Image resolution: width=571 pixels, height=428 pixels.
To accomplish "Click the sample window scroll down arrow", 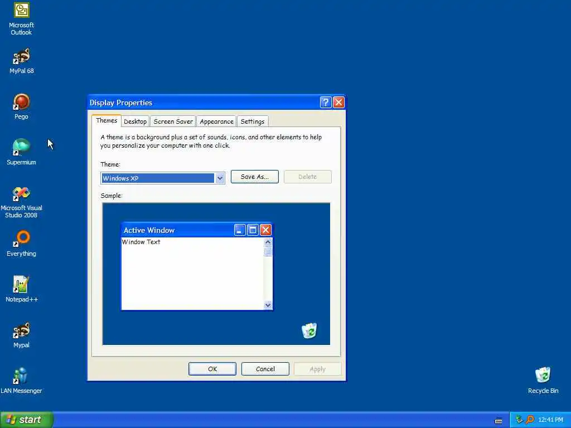I will pyautogui.click(x=268, y=305).
